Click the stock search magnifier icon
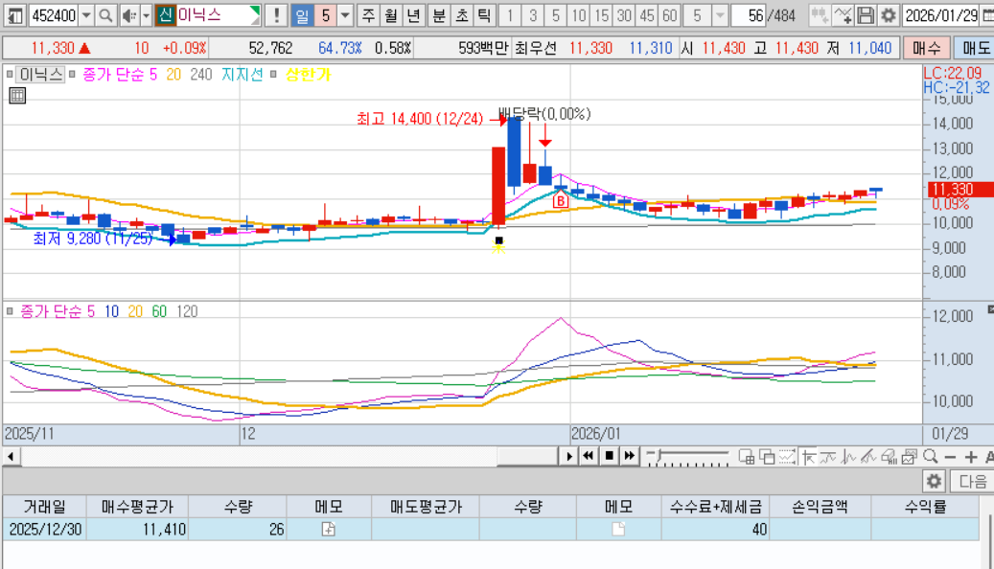994x569 pixels. (105, 15)
